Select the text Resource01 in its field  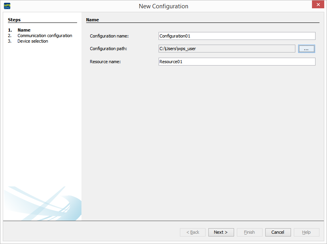pyautogui.click(x=171, y=62)
